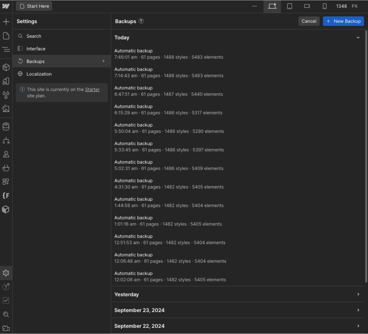Open the Pages panel

coord(6,36)
